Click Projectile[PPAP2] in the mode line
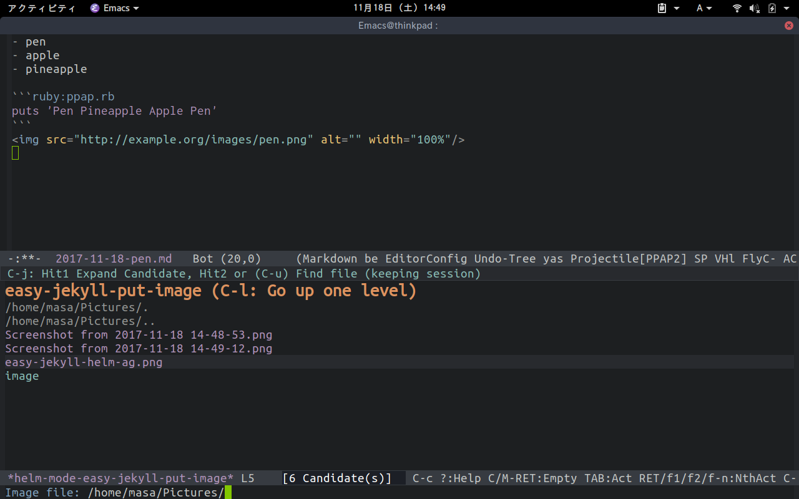This screenshot has height=499, width=799. 629,259
